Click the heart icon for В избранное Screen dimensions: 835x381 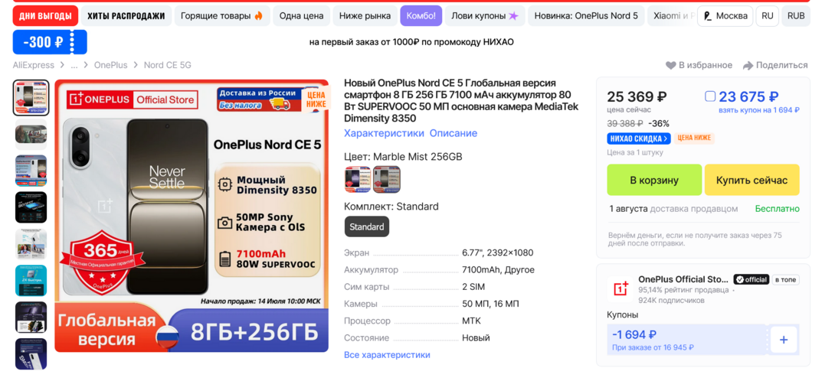tap(670, 66)
